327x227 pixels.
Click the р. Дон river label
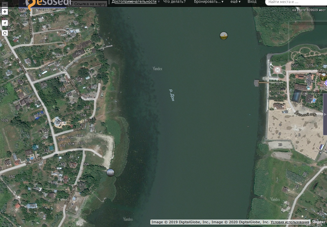point(171,95)
